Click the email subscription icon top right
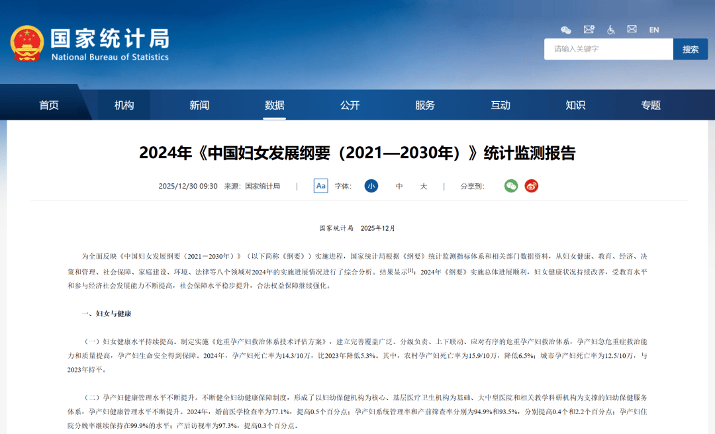 589,29
